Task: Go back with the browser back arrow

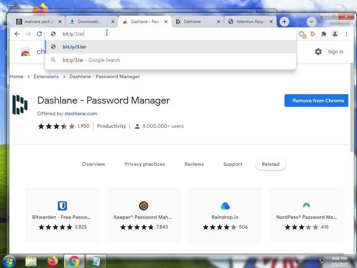Action: [x=17, y=34]
